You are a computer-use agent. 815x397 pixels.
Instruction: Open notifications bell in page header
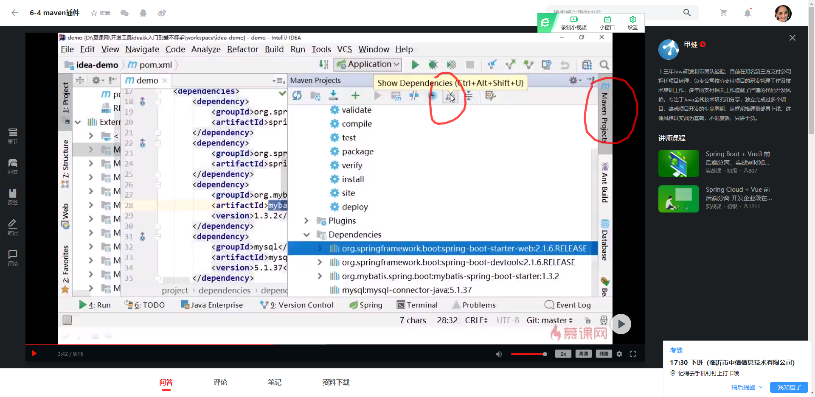[x=748, y=13]
